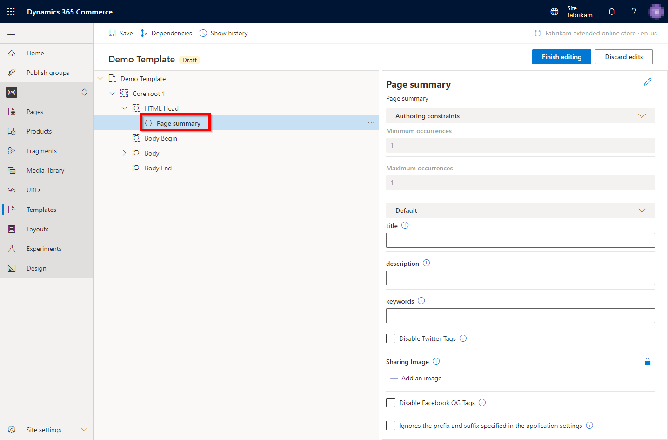668x440 pixels.
Task: Expand the Body tree node
Action: tap(124, 153)
